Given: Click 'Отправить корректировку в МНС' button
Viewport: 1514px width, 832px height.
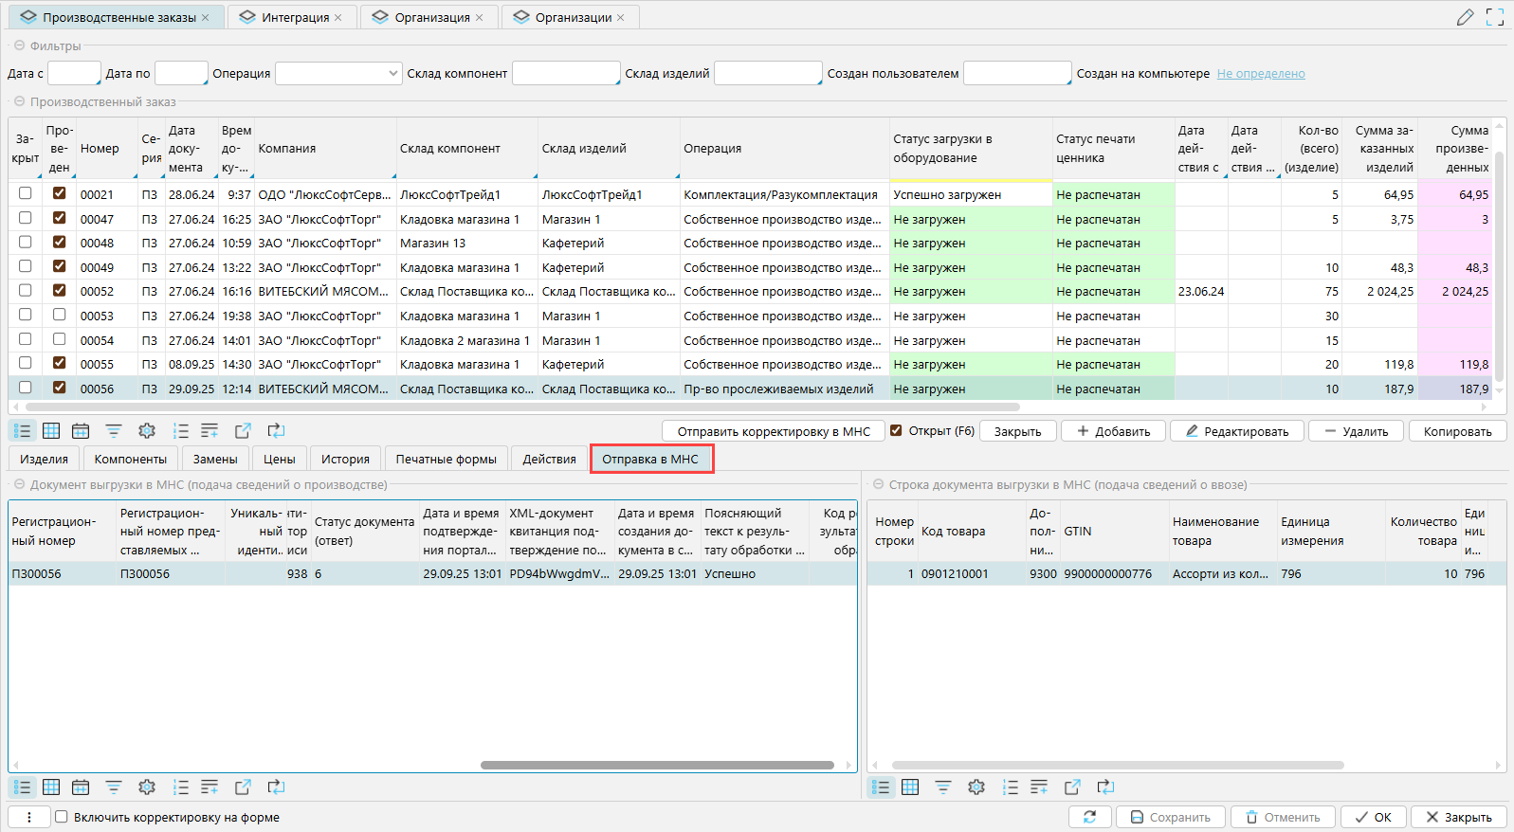Looking at the screenshot, I should [x=773, y=431].
